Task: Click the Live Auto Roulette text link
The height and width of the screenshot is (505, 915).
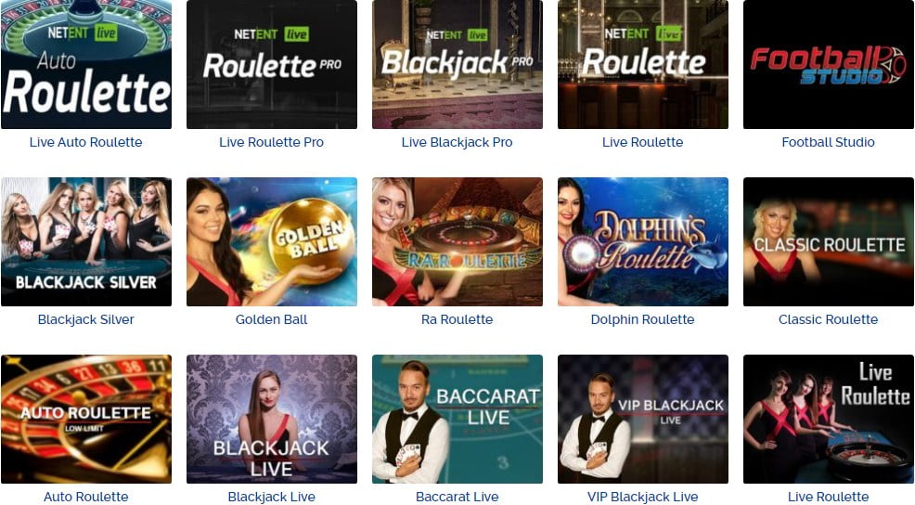Action: click(x=85, y=142)
